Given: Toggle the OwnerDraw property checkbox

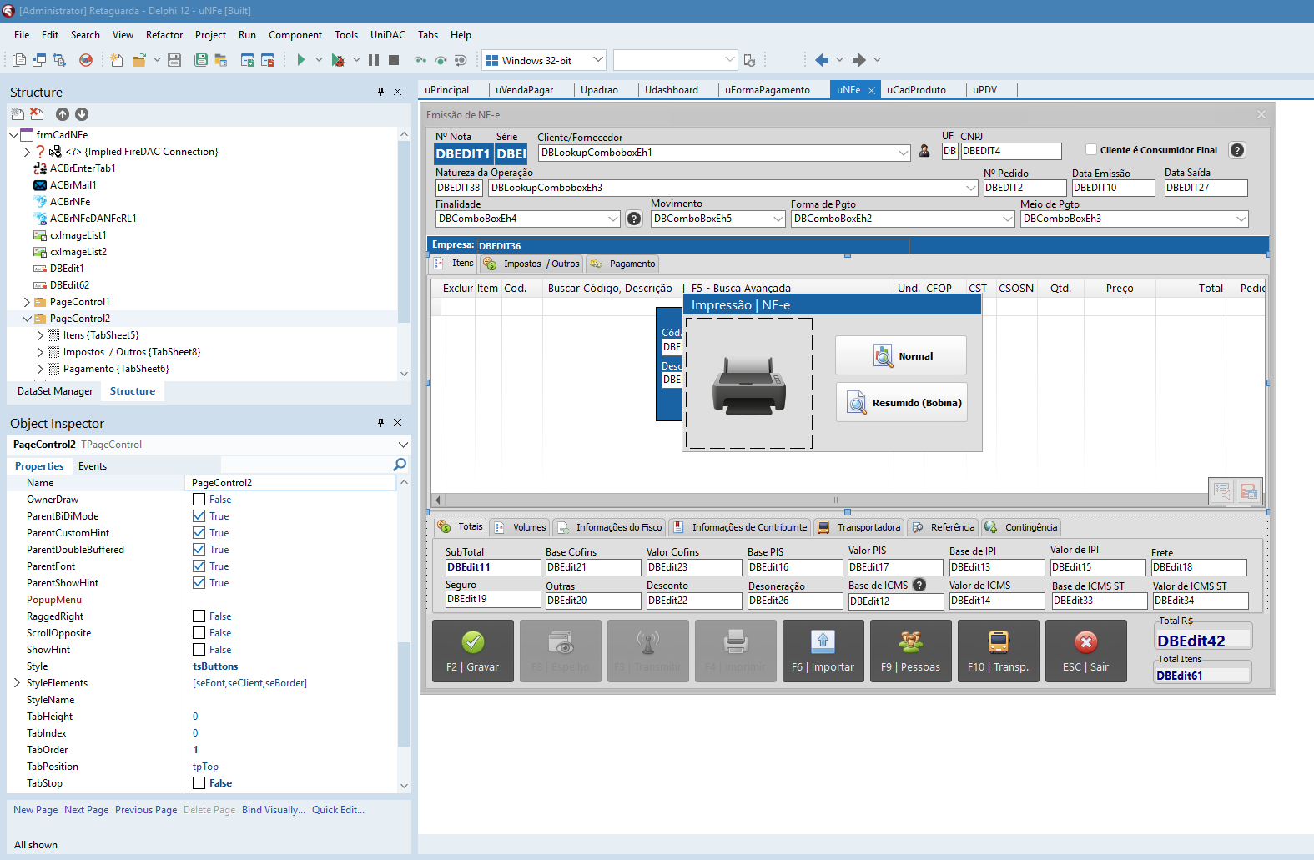Looking at the screenshot, I should (x=199, y=500).
